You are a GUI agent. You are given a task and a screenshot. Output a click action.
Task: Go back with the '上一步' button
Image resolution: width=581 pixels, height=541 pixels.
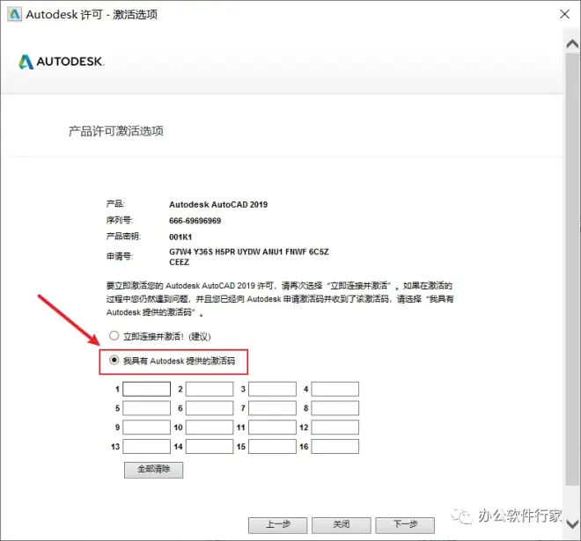[278, 524]
